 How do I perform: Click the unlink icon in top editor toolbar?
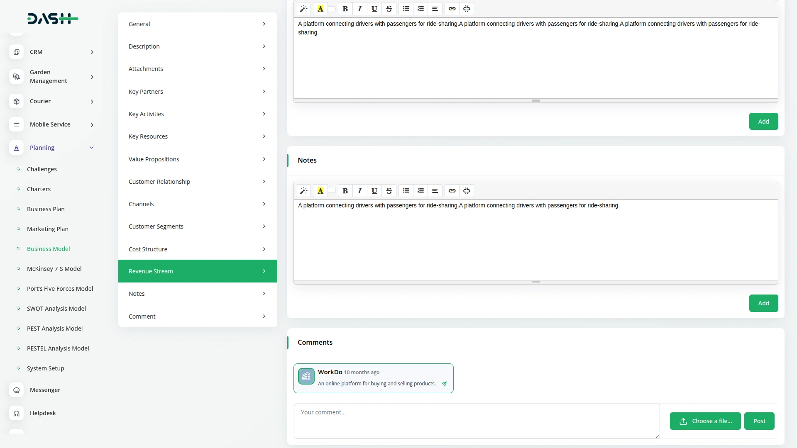[467, 9]
